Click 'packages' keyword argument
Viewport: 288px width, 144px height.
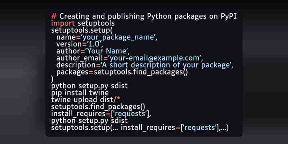[72, 72]
